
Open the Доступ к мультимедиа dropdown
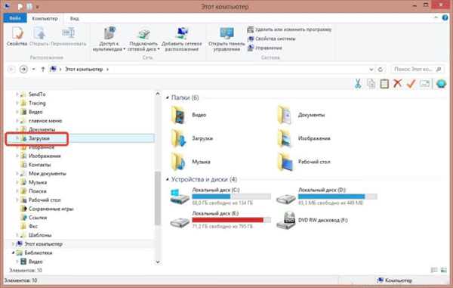tap(109, 39)
